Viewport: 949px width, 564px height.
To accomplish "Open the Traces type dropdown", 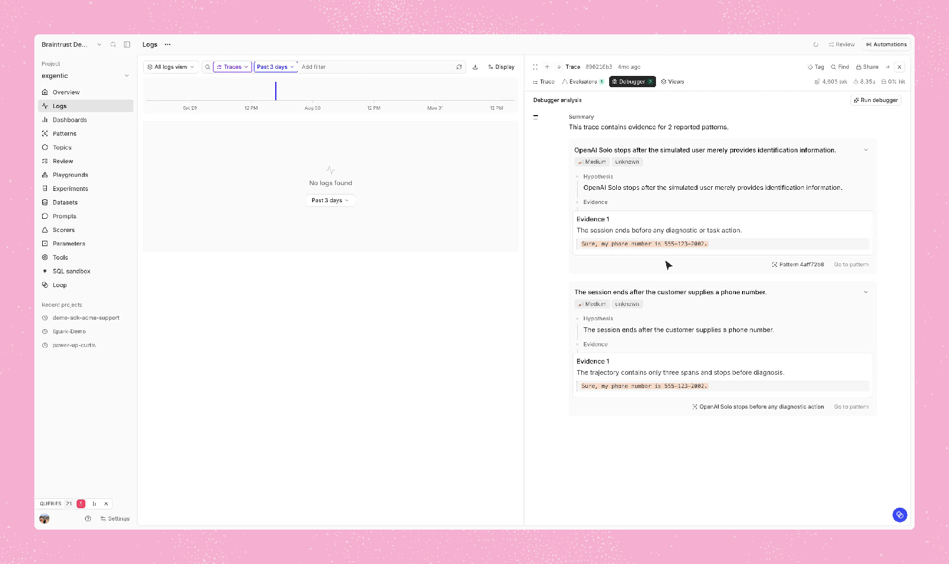I will click(x=233, y=67).
